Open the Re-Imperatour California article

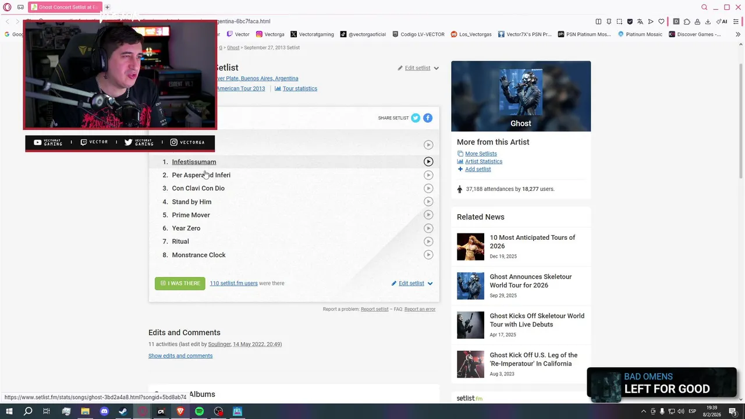[534, 359]
